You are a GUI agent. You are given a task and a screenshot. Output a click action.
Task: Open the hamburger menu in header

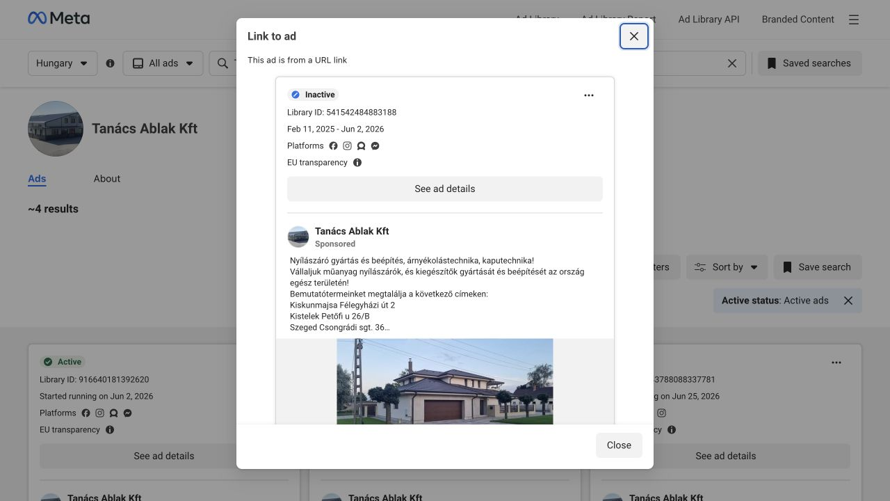click(x=854, y=19)
